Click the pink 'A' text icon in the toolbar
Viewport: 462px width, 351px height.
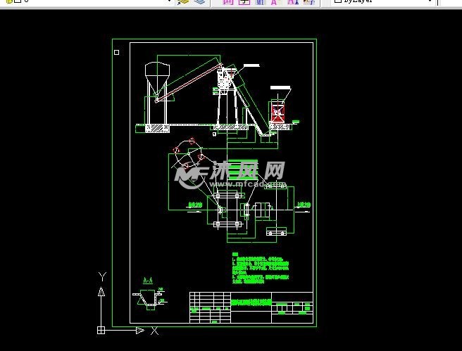tap(275, 3)
